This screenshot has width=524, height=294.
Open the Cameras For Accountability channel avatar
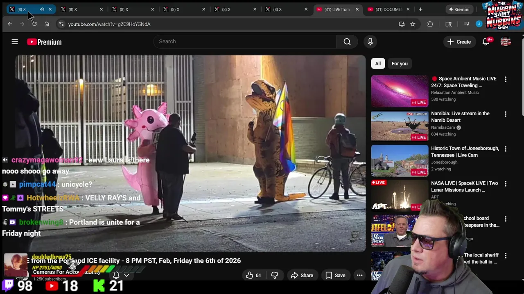(x=16, y=265)
